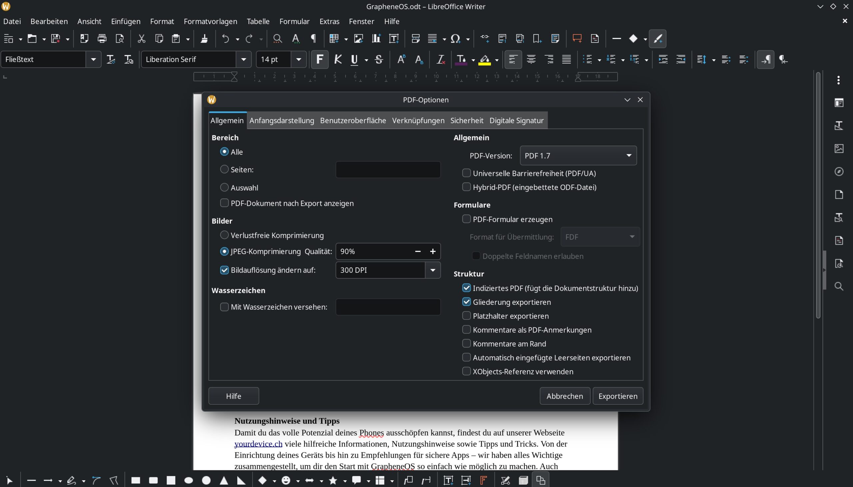Screen dimensions: 853x487
Task: Switch to the Sicherheit tab
Action: tap(466, 120)
